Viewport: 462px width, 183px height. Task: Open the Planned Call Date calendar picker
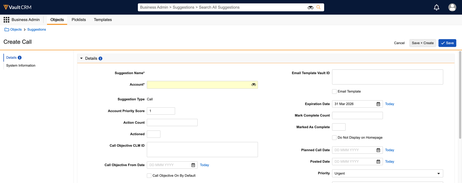tap(378, 150)
